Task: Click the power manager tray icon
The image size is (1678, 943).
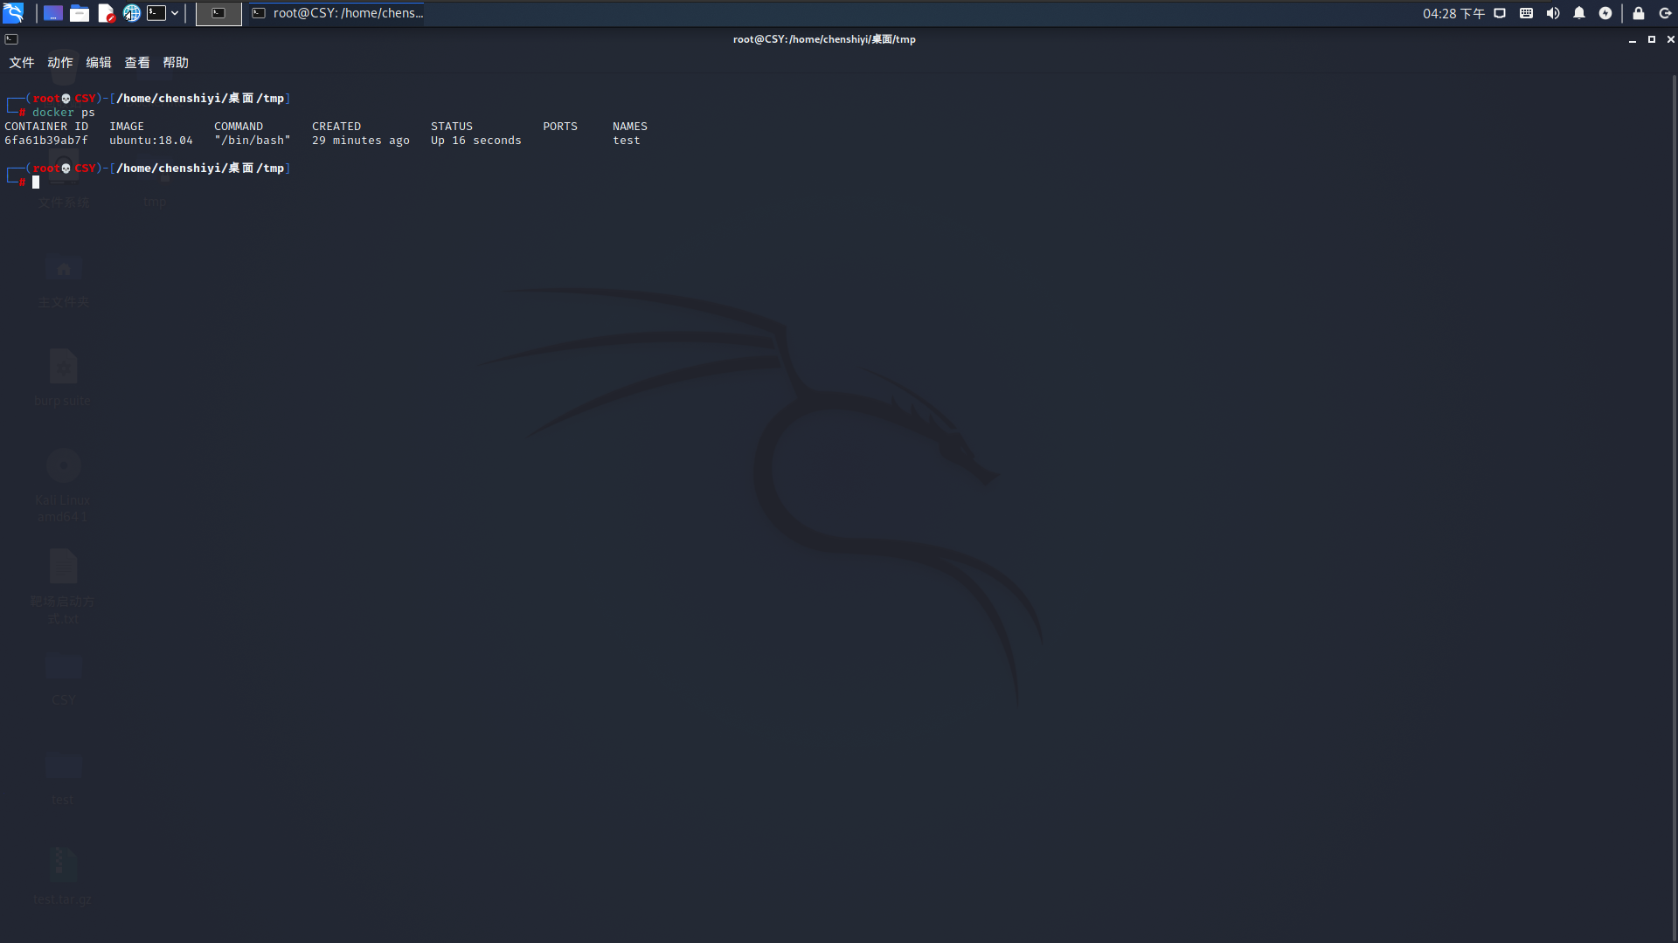Action: click(x=1605, y=13)
